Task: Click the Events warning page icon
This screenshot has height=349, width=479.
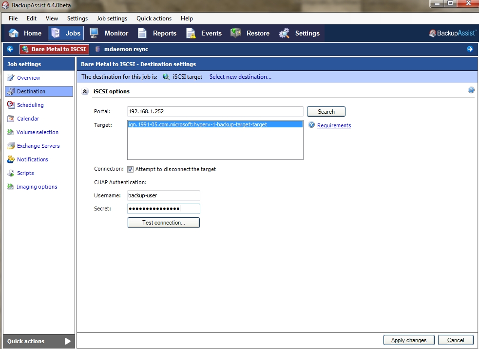Action: 191,33
